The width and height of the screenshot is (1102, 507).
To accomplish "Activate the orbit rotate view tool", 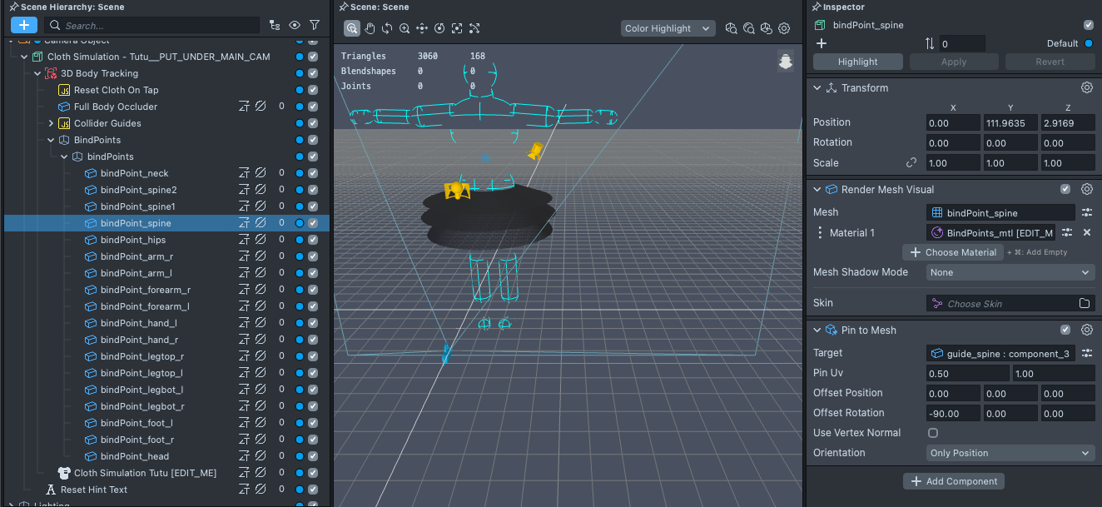I will [387, 28].
